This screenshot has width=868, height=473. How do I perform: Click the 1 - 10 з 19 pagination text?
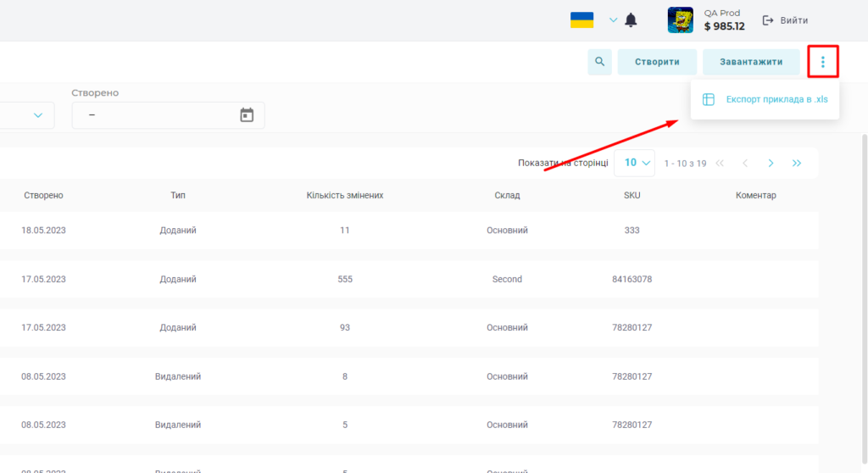click(685, 164)
